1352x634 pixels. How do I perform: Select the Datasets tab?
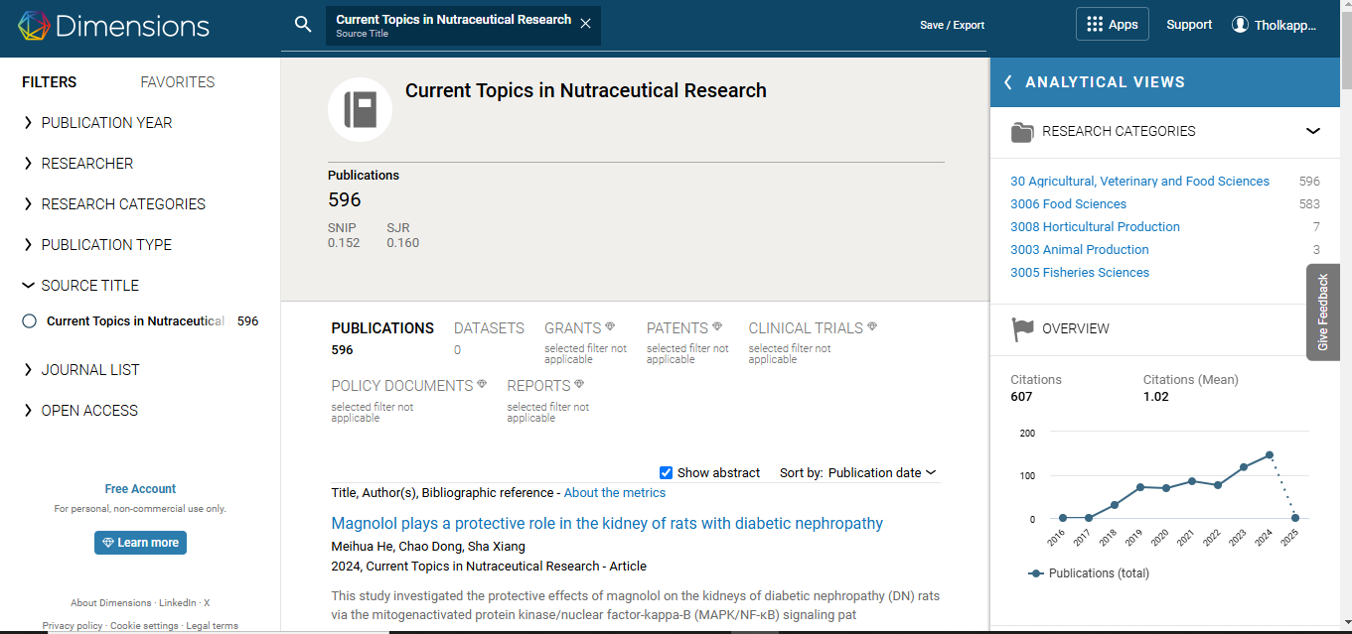pos(488,328)
